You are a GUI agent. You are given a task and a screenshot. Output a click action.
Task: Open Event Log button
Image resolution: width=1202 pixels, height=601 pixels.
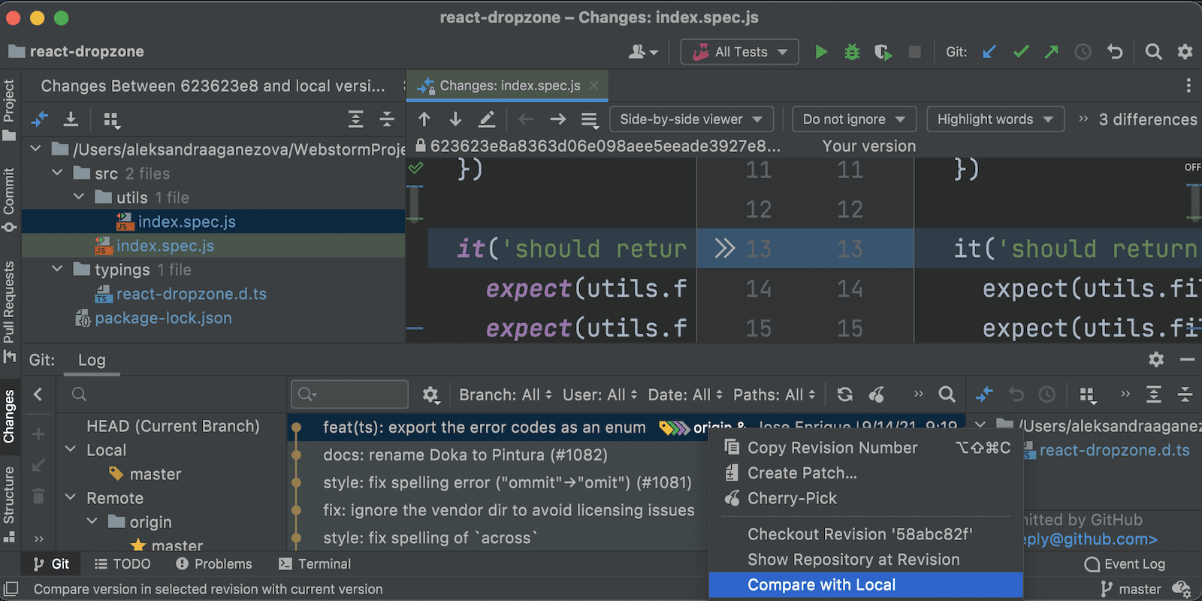(x=1125, y=563)
